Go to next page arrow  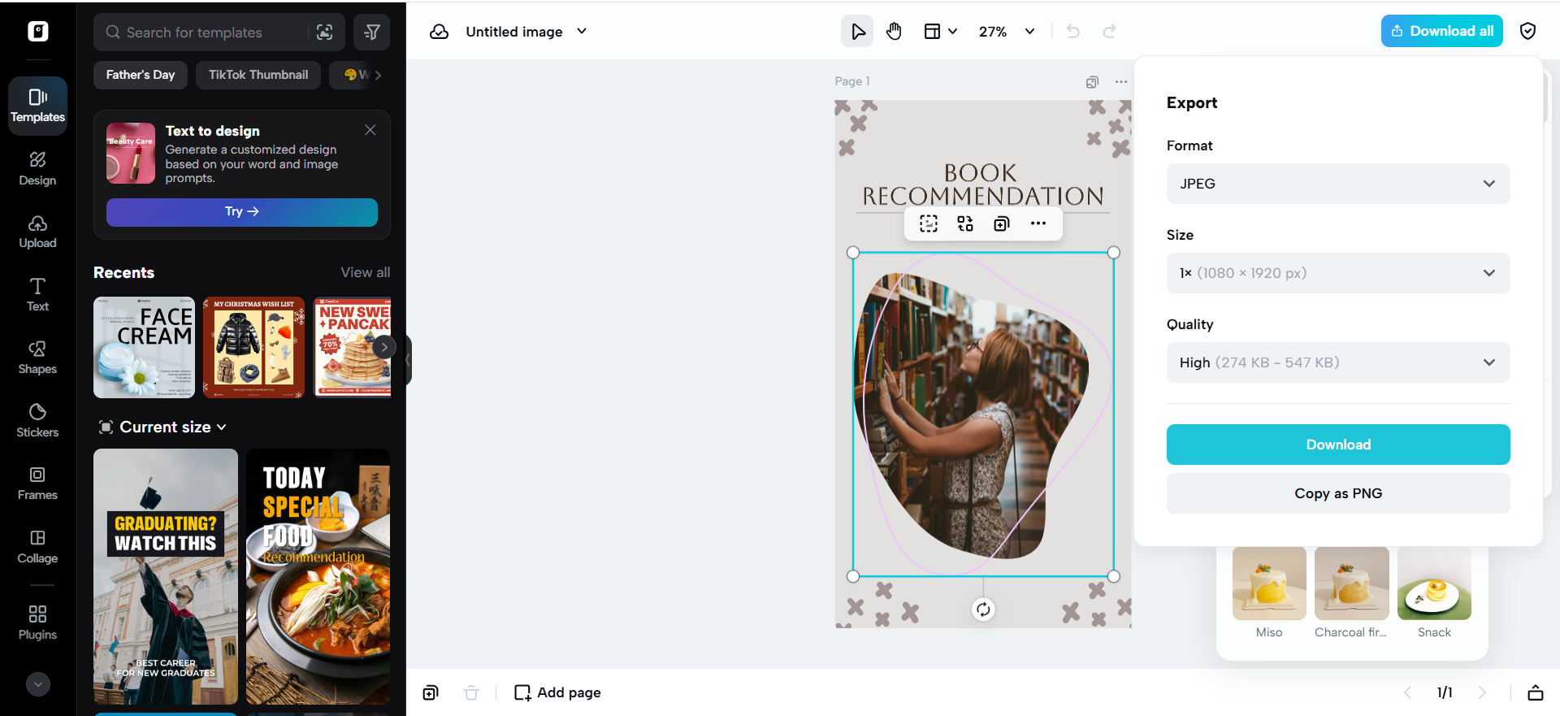click(1482, 692)
